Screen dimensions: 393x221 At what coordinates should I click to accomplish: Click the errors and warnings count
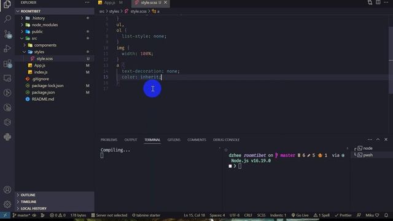(x=58, y=215)
